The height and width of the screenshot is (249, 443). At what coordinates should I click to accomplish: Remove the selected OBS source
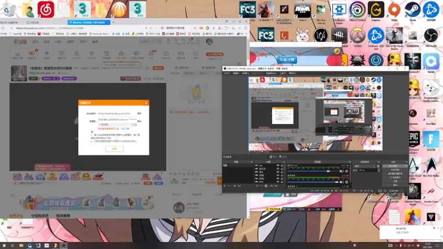tap(261, 186)
